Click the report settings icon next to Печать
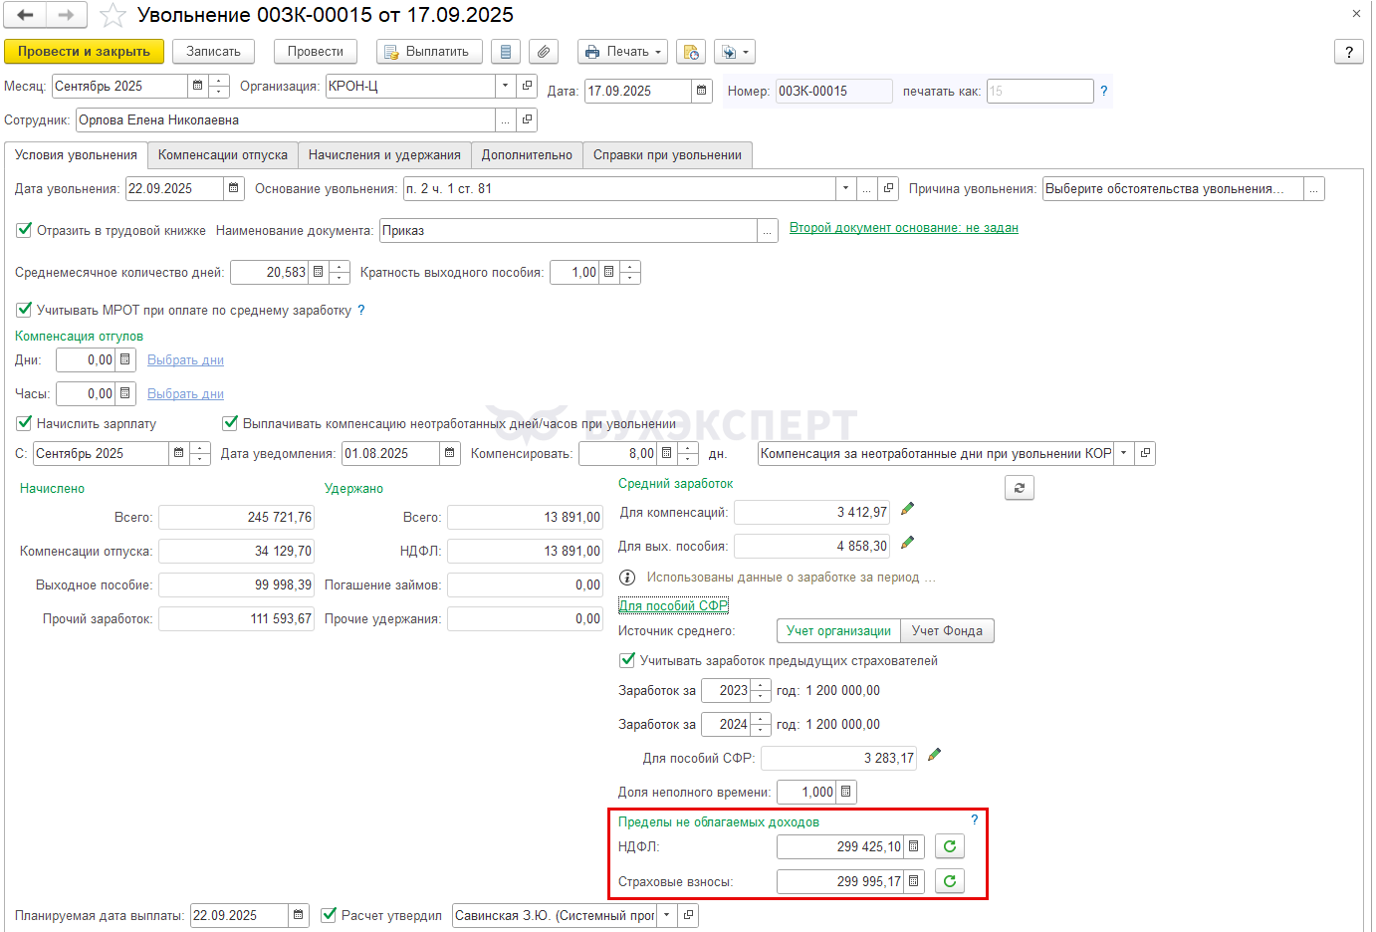Viewport: 1376px width, 932px height. 690,52
